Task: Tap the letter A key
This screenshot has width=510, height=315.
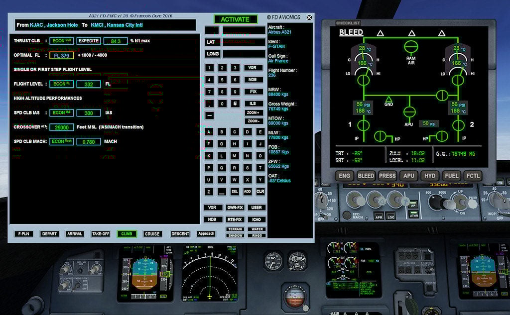Action: pyautogui.click(x=209, y=132)
